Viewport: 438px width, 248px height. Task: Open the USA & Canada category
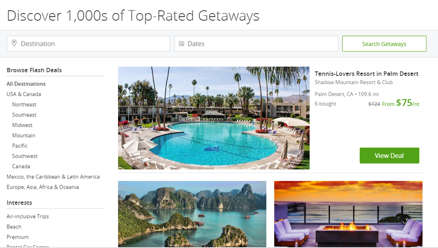point(24,94)
